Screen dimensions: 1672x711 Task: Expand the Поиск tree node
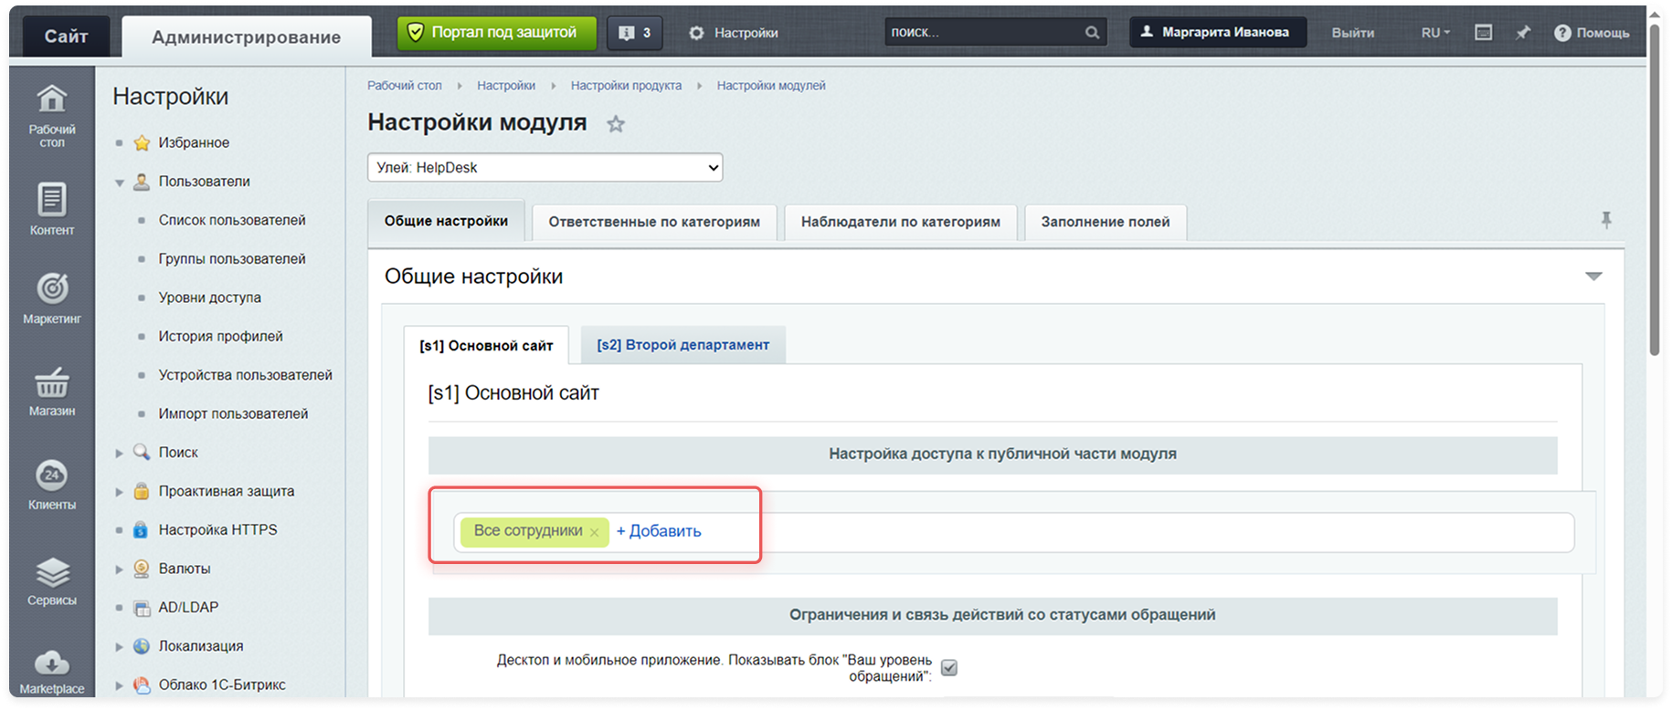119,453
